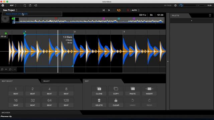
Task: Click the collapse arrow beside zoom icons
Action: pos(15,69)
